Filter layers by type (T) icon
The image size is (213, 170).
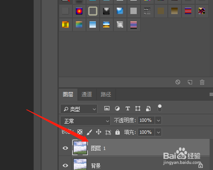click(x=128, y=109)
